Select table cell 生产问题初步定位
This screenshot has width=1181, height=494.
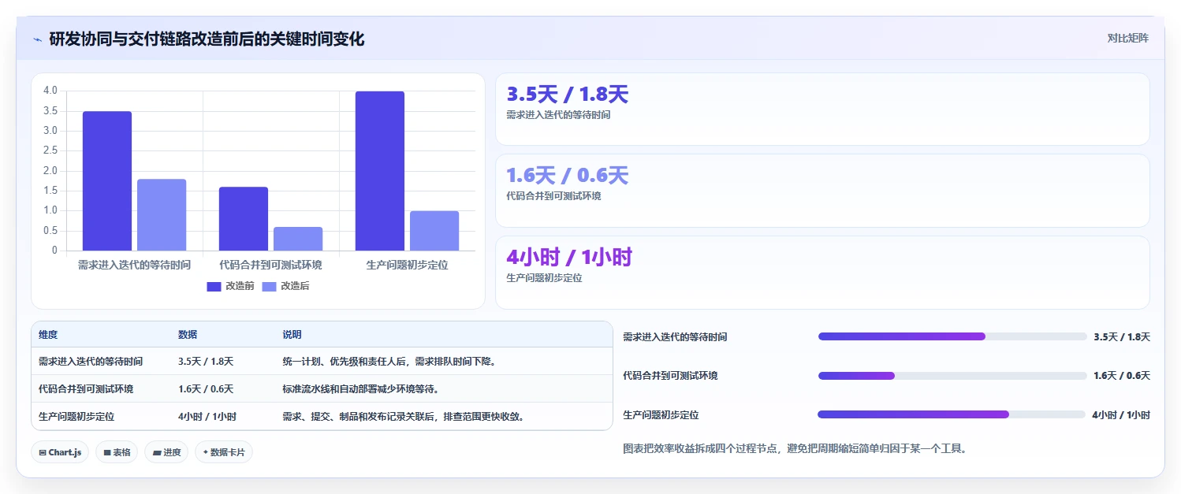click(76, 417)
